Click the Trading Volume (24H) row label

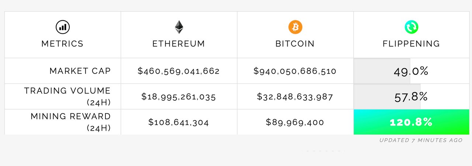pos(67,96)
